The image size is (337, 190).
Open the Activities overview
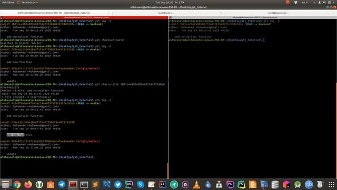(x=8, y=2)
